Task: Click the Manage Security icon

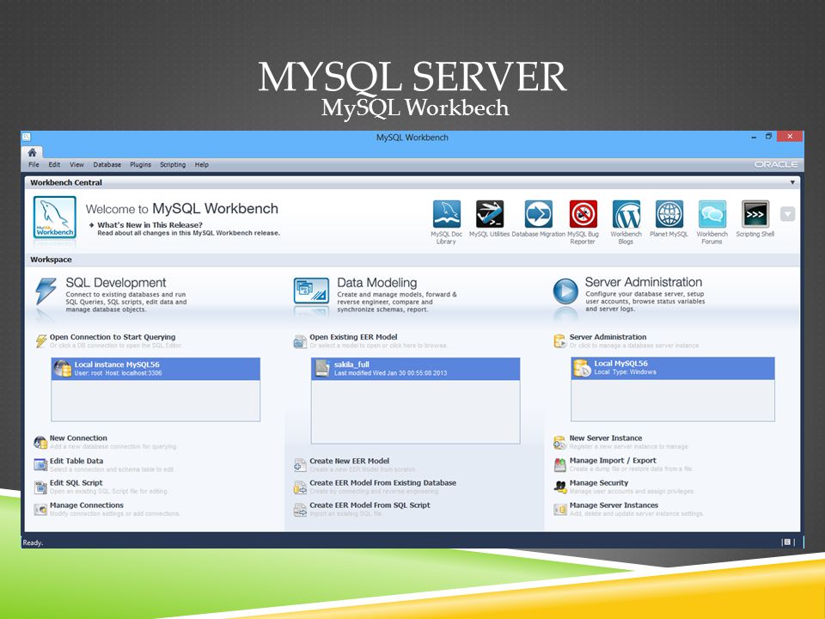Action: 559,487
